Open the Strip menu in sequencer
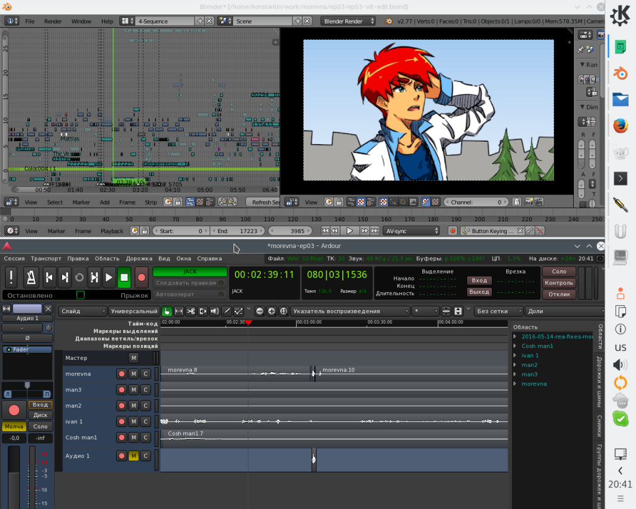This screenshot has width=636, height=509. [150, 202]
